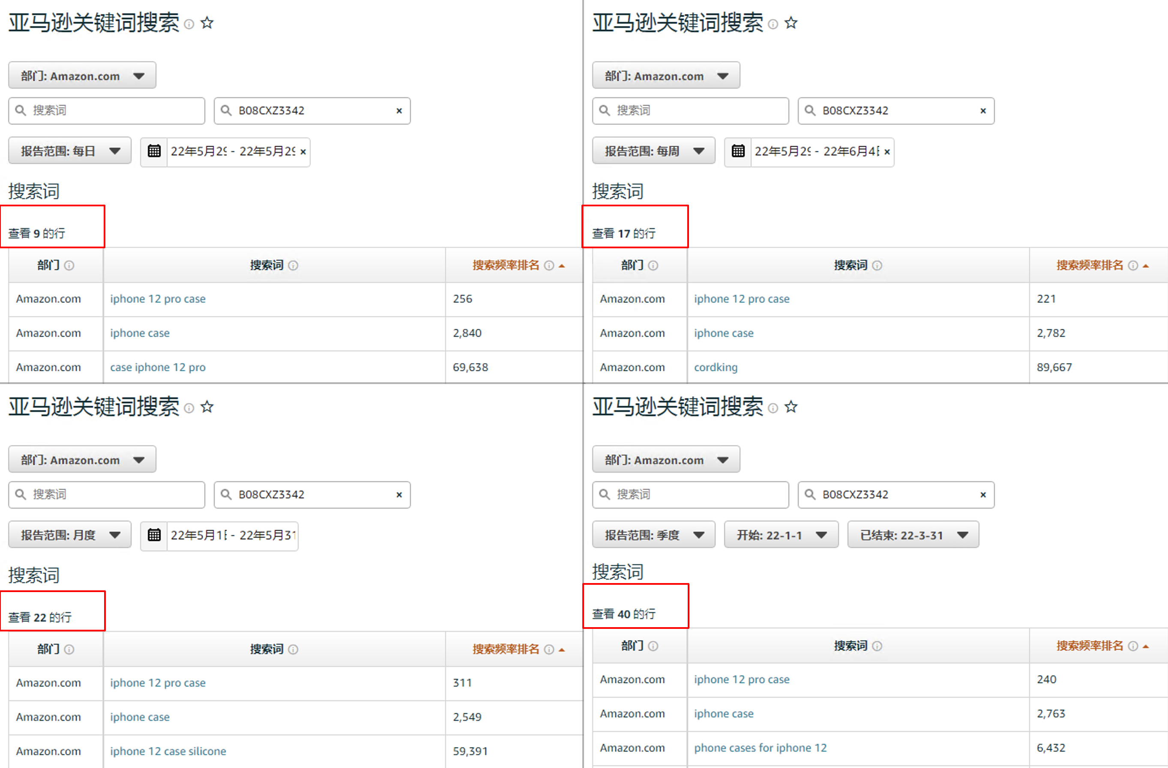Click the favorite star in bottom-right panel
The width and height of the screenshot is (1168, 768).
tap(791, 407)
